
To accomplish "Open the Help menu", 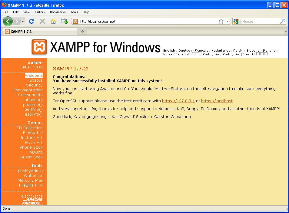I will 86,12.
